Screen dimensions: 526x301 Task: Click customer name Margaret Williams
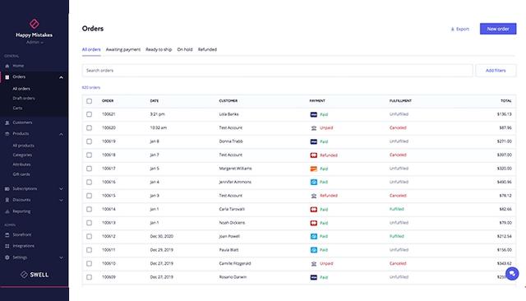click(x=236, y=169)
